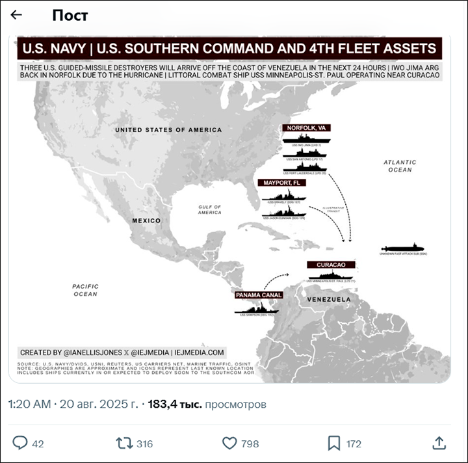Click the Пост page heading
Screen dimensions: 468x463
tap(70, 15)
